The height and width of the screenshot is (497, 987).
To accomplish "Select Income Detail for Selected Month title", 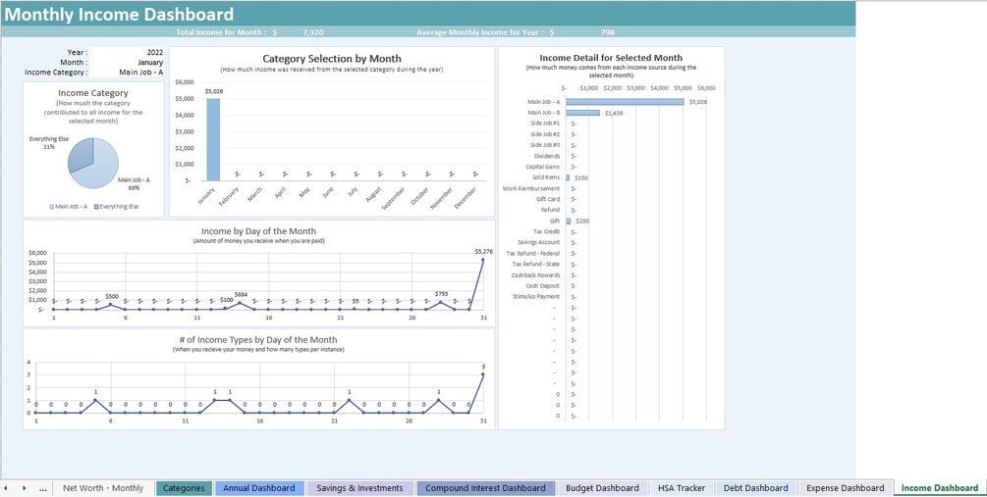I will click(x=611, y=58).
